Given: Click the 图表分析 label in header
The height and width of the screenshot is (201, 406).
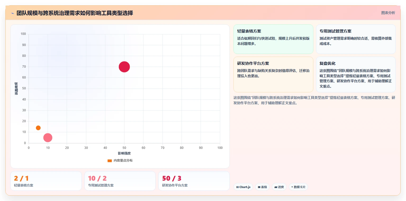Looking at the screenshot, I should (x=388, y=13).
